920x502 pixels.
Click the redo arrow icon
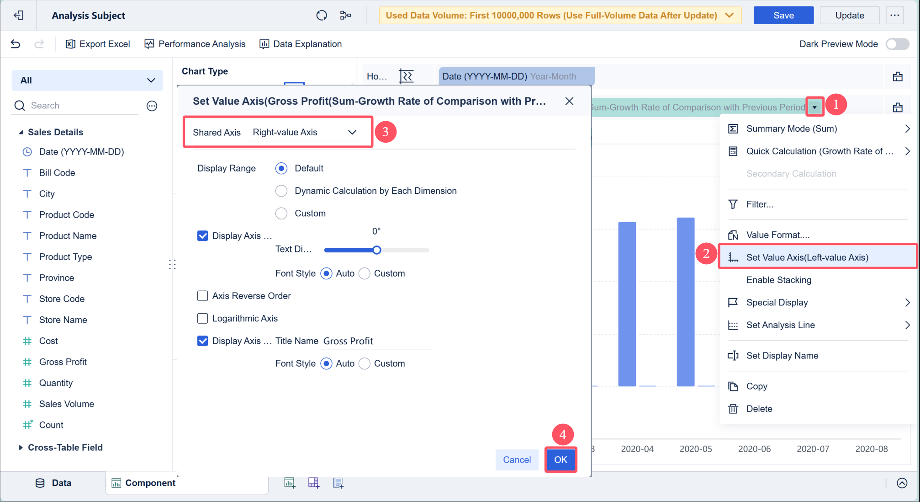pyautogui.click(x=39, y=44)
